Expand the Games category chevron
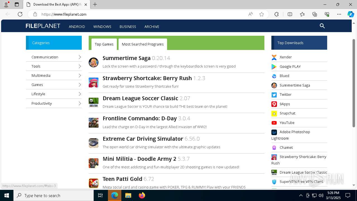The image size is (357, 201). point(79,85)
